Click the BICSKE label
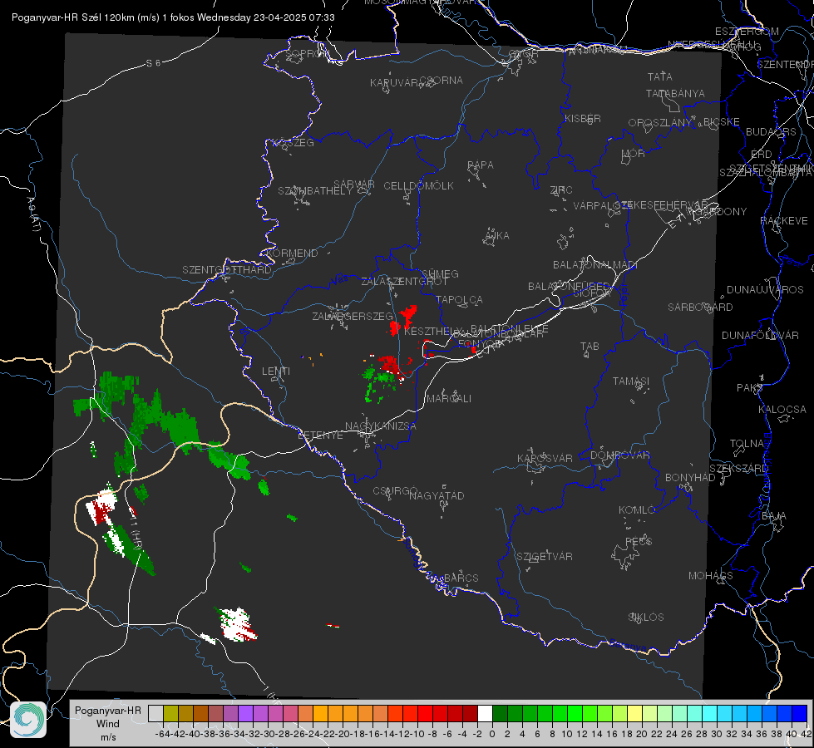Image resolution: width=814 pixels, height=748 pixels. pos(722,122)
